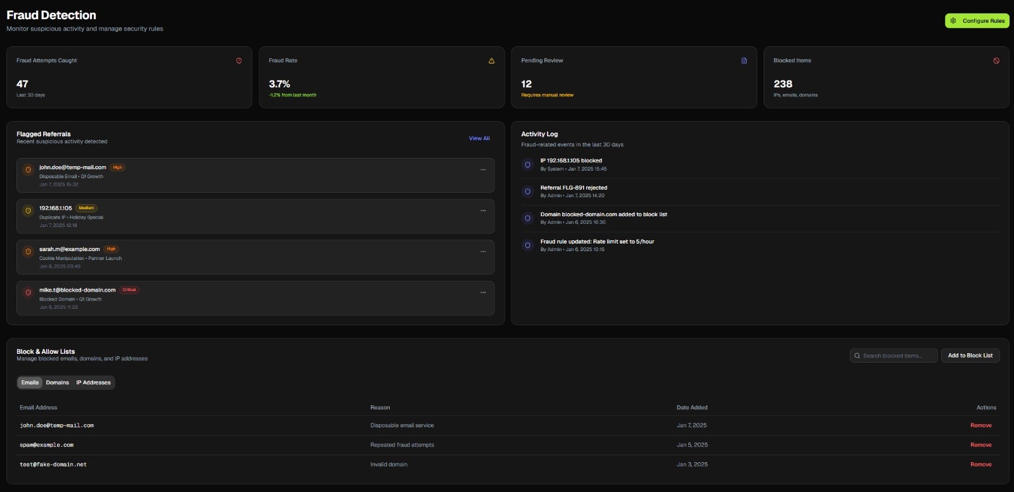Click the 238 blocked items value

[783, 84]
